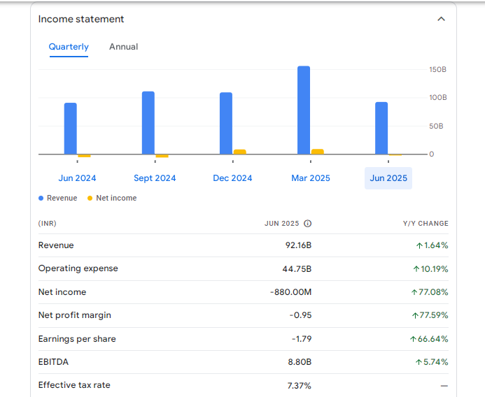Click the Operating expense up arrow
The image size is (485, 397).
click(416, 269)
